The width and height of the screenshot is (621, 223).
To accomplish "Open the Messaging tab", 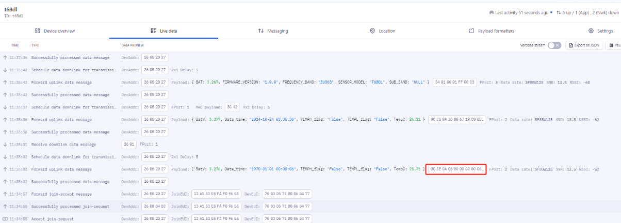I will (273, 31).
